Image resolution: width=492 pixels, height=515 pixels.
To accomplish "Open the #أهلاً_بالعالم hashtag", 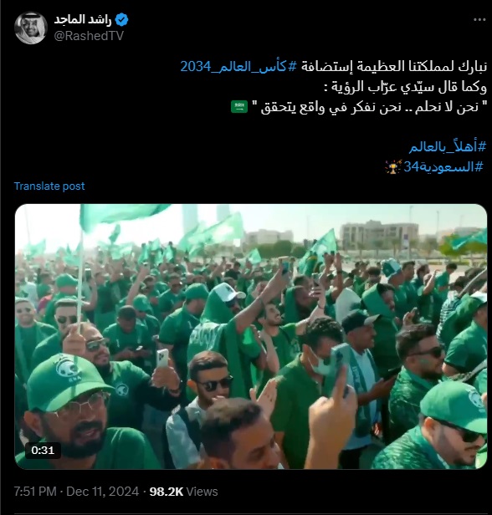I will coord(448,147).
